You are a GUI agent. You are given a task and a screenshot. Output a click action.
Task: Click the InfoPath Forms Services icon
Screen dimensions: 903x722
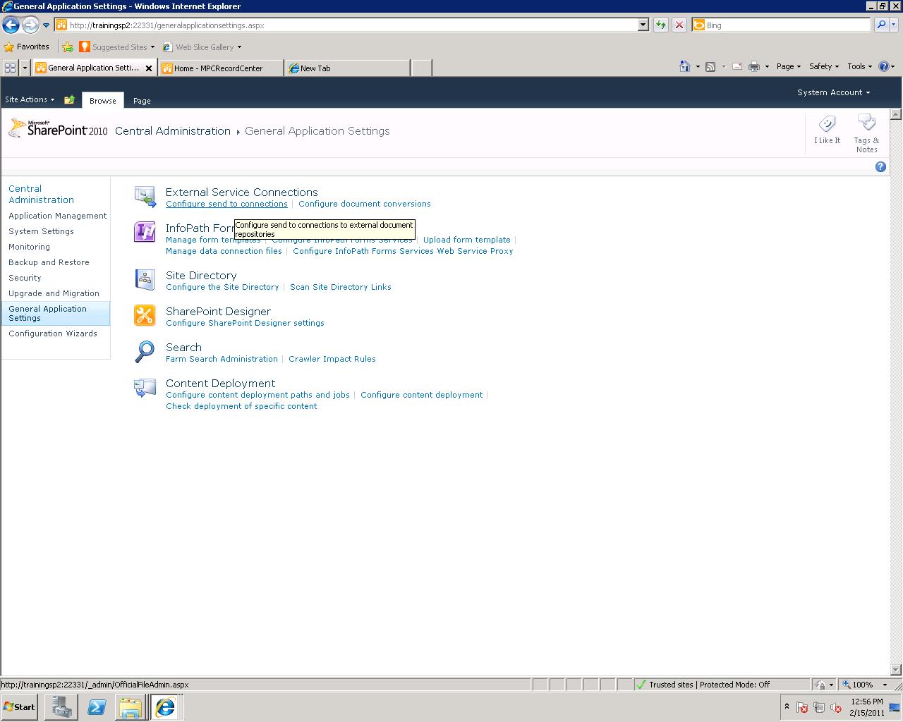(145, 232)
